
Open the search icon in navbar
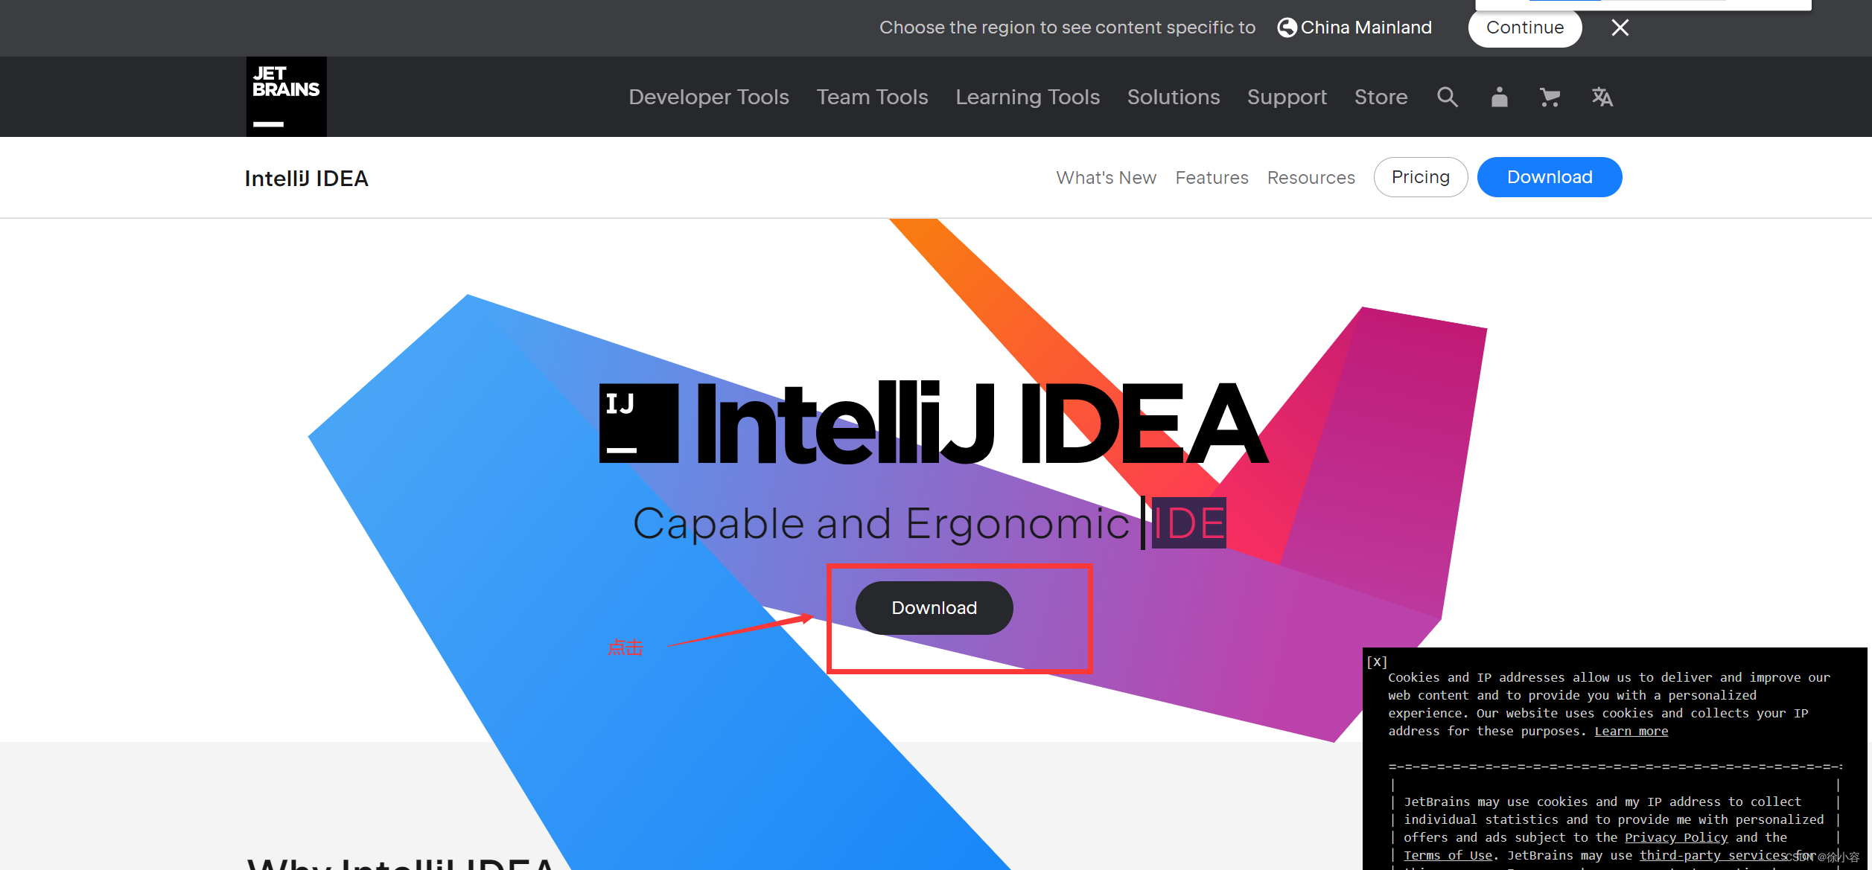coord(1448,97)
